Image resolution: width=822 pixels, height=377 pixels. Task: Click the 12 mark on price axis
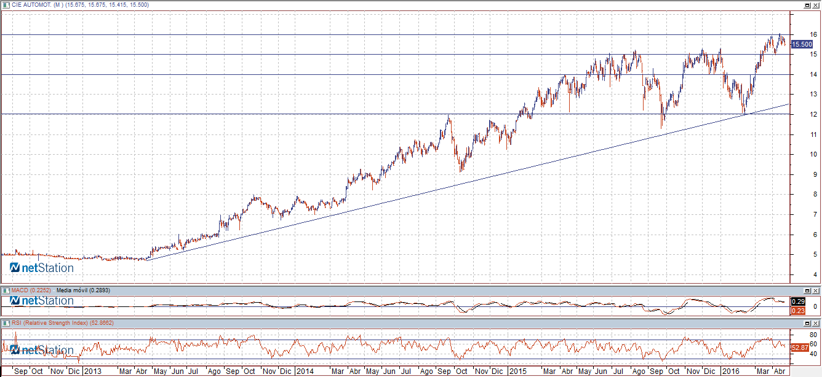point(814,114)
